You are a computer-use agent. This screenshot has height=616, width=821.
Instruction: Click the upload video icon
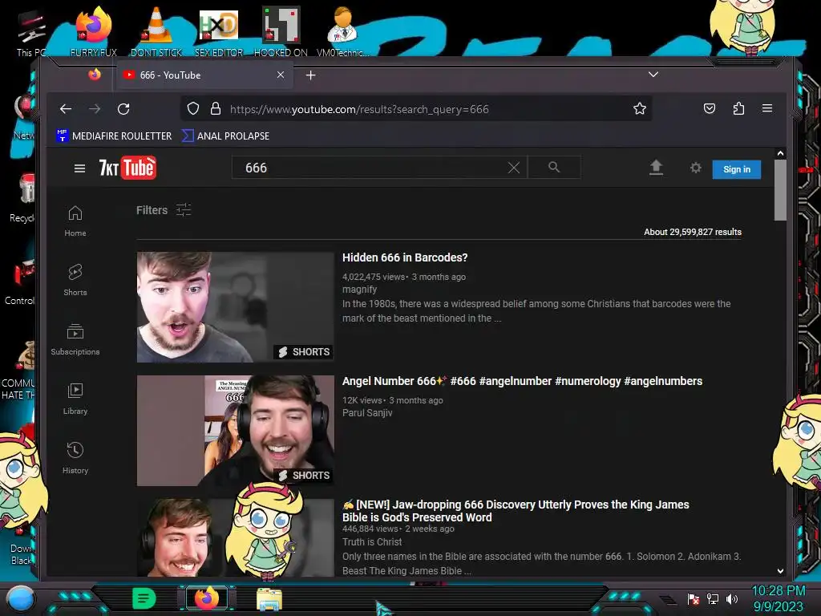click(x=656, y=168)
